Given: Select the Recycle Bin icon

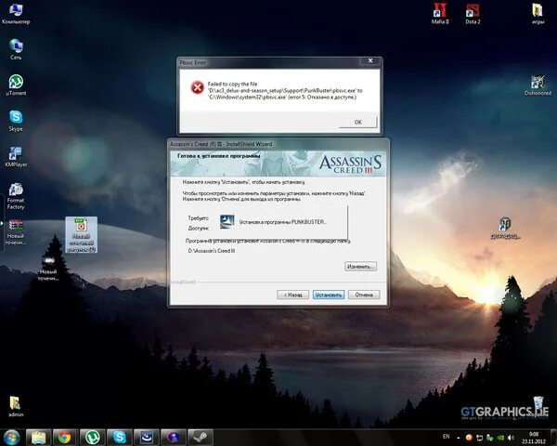Looking at the screenshot, I should (x=538, y=407).
